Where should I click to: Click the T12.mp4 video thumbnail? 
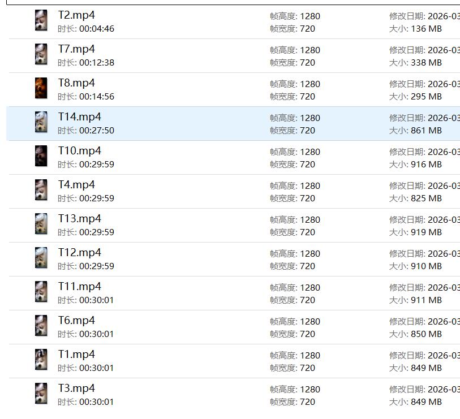(x=41, y=258)
